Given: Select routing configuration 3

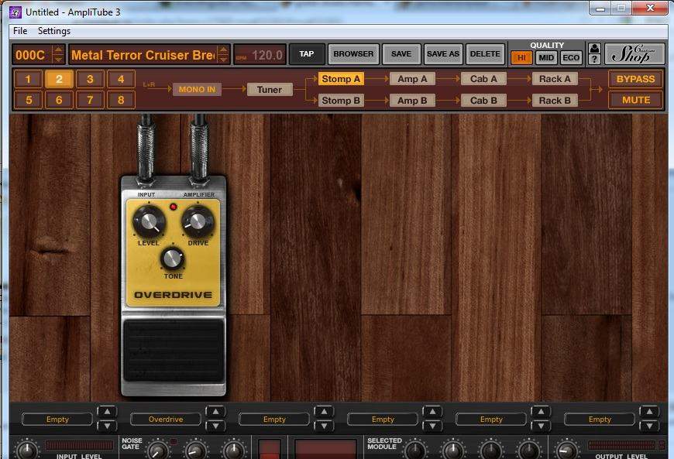Looking at the screenshot, I should click(90, 79).
